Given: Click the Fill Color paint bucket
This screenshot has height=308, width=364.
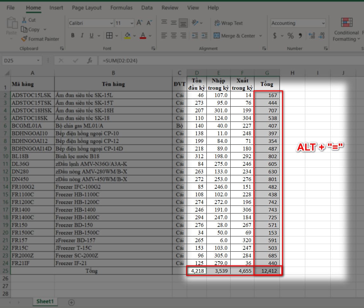Looking at the screenshot, I should (127, 35).
